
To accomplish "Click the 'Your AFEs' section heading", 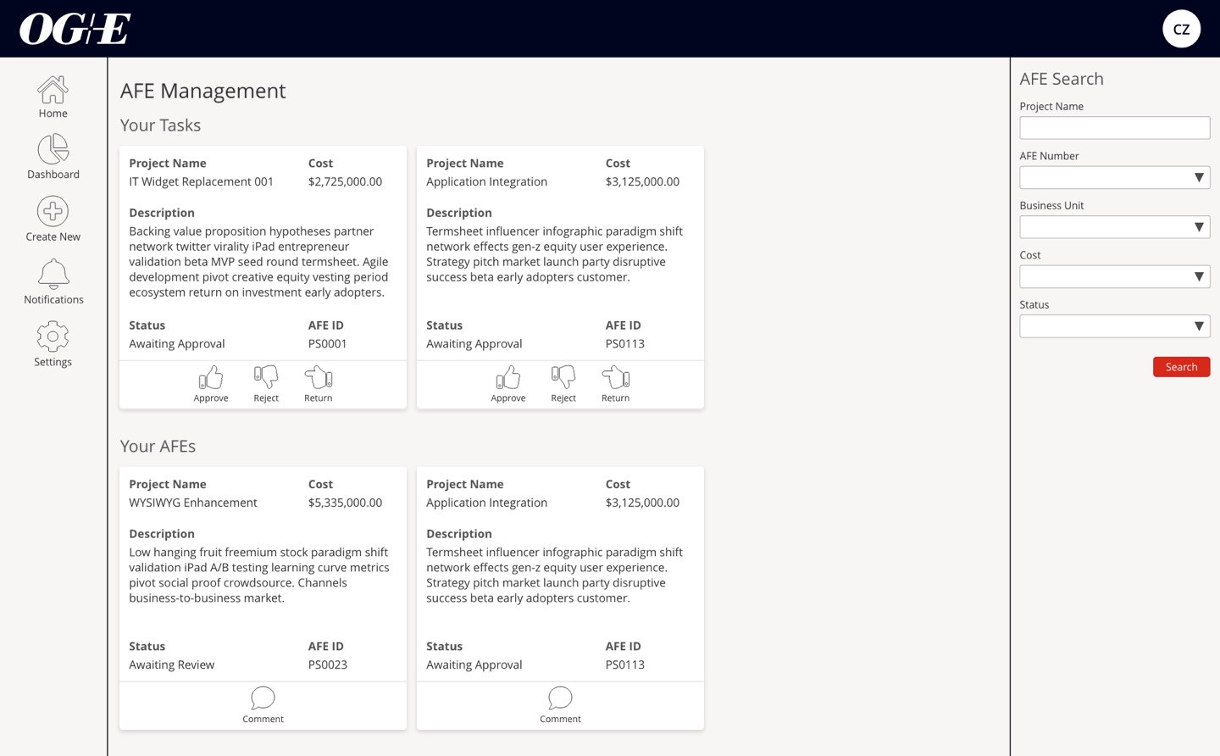I will [158, 447].
